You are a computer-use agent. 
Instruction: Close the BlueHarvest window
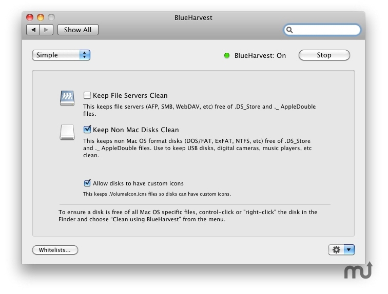click(x=30, y=18)
